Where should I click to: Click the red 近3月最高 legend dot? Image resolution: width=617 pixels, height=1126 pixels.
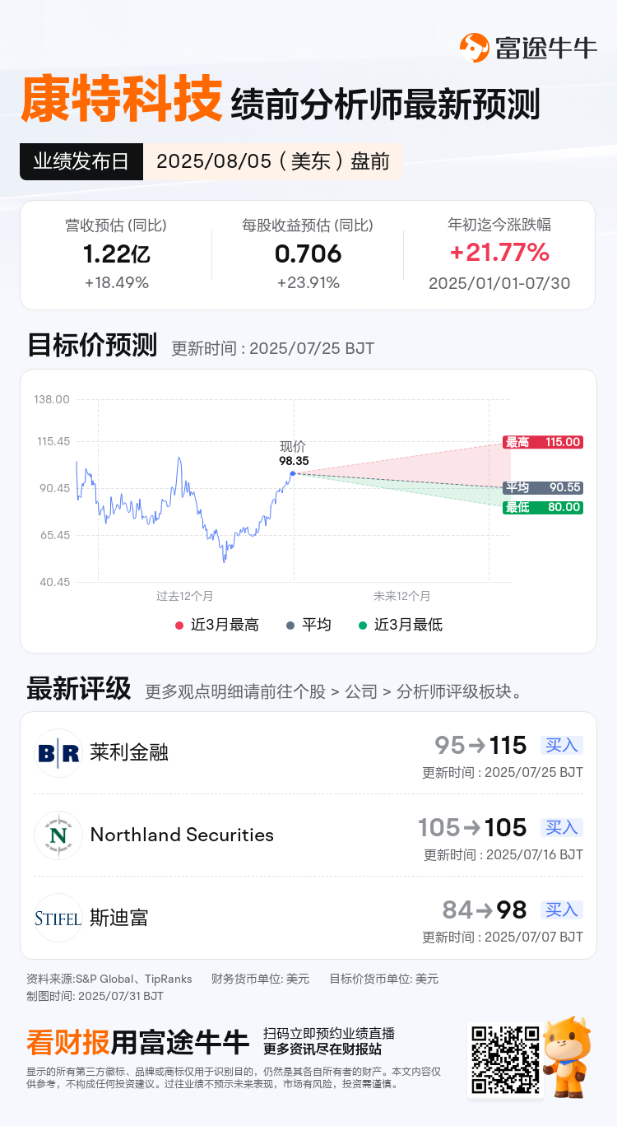[x=179, y=626]
